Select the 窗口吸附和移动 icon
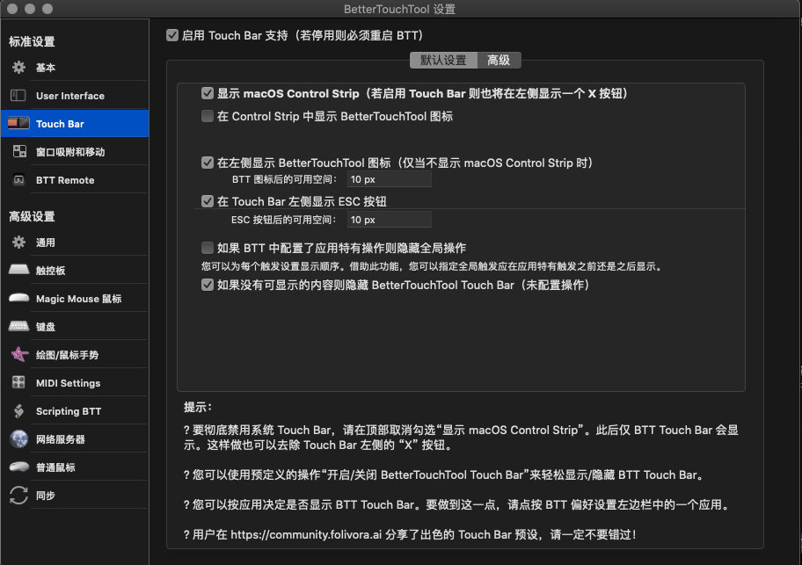 click(18, 152)
